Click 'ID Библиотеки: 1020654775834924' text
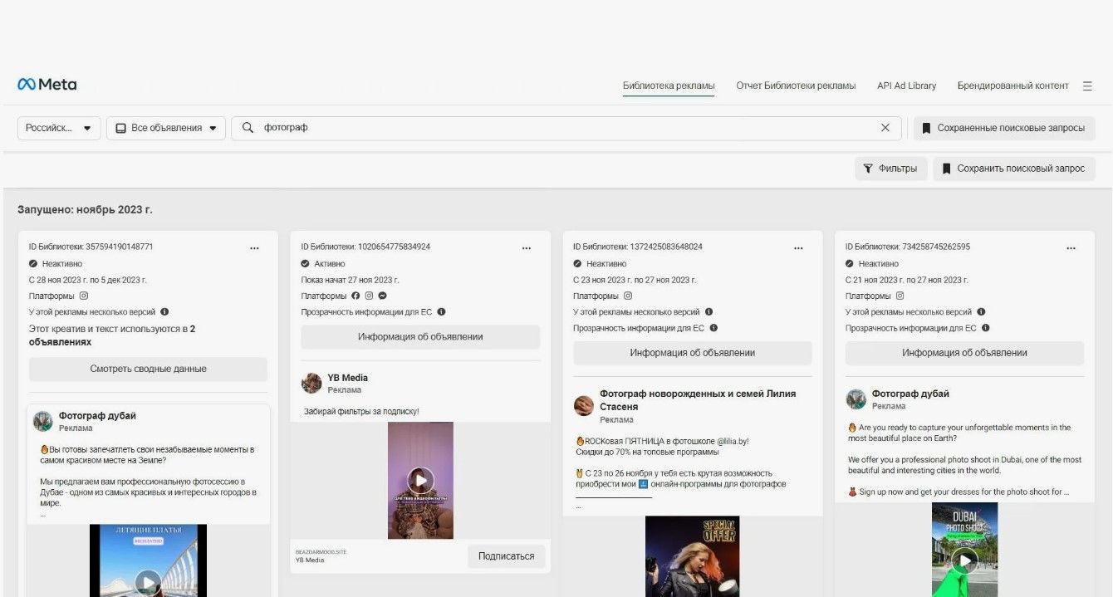 click(365, 247)
